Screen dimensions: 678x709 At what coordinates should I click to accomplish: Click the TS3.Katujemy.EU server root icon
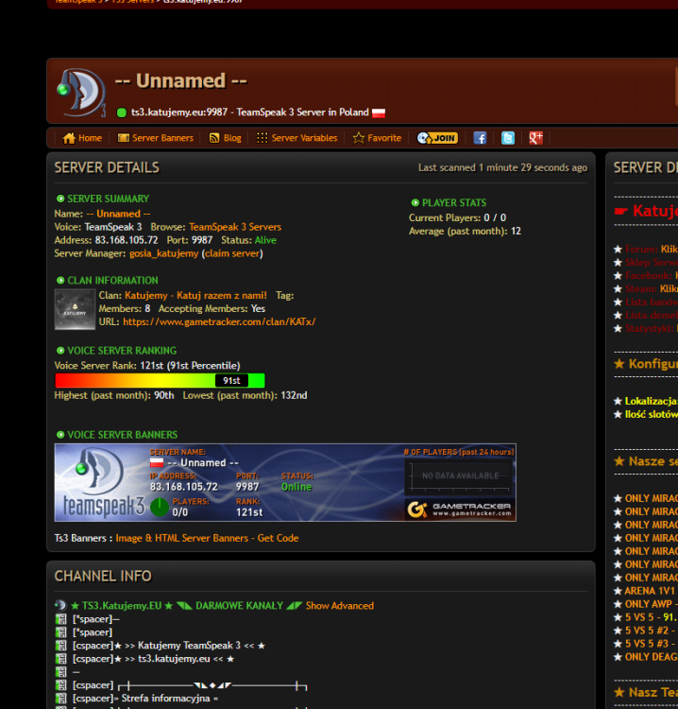[60, 605]
